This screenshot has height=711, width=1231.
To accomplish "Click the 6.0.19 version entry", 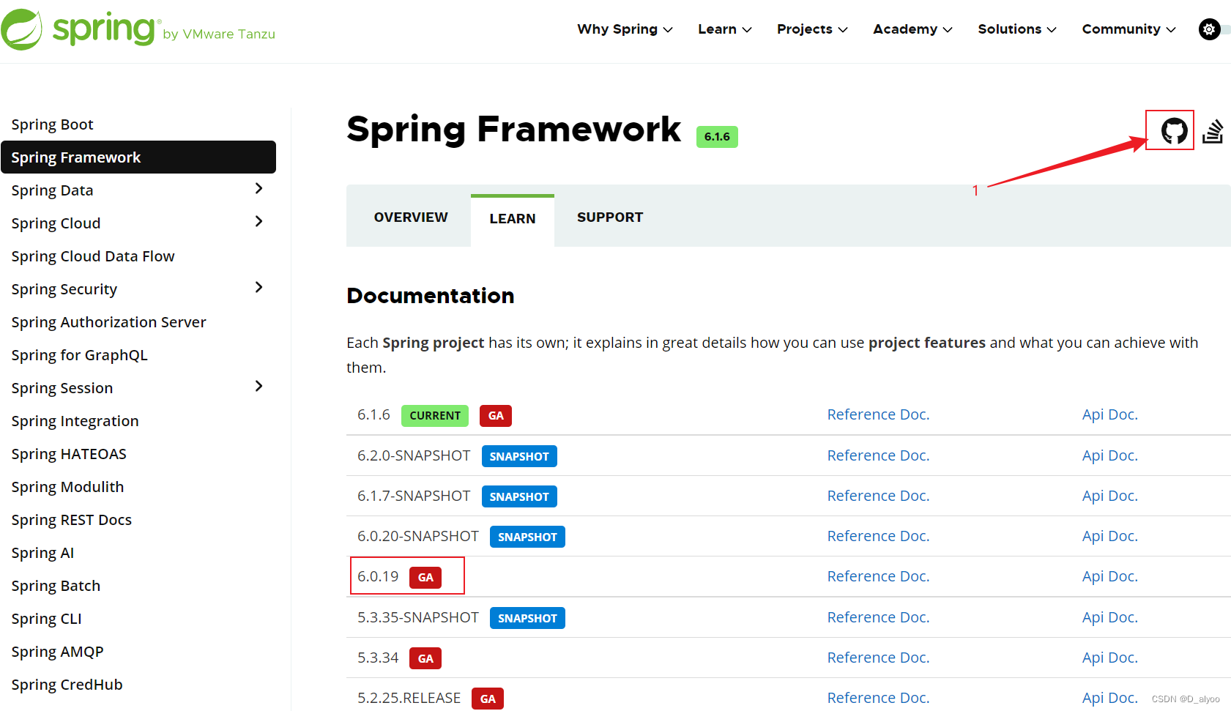I will click(x=378, y=576).
